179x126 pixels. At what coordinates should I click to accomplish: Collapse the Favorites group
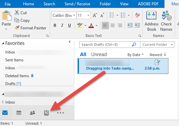[3, 43]
